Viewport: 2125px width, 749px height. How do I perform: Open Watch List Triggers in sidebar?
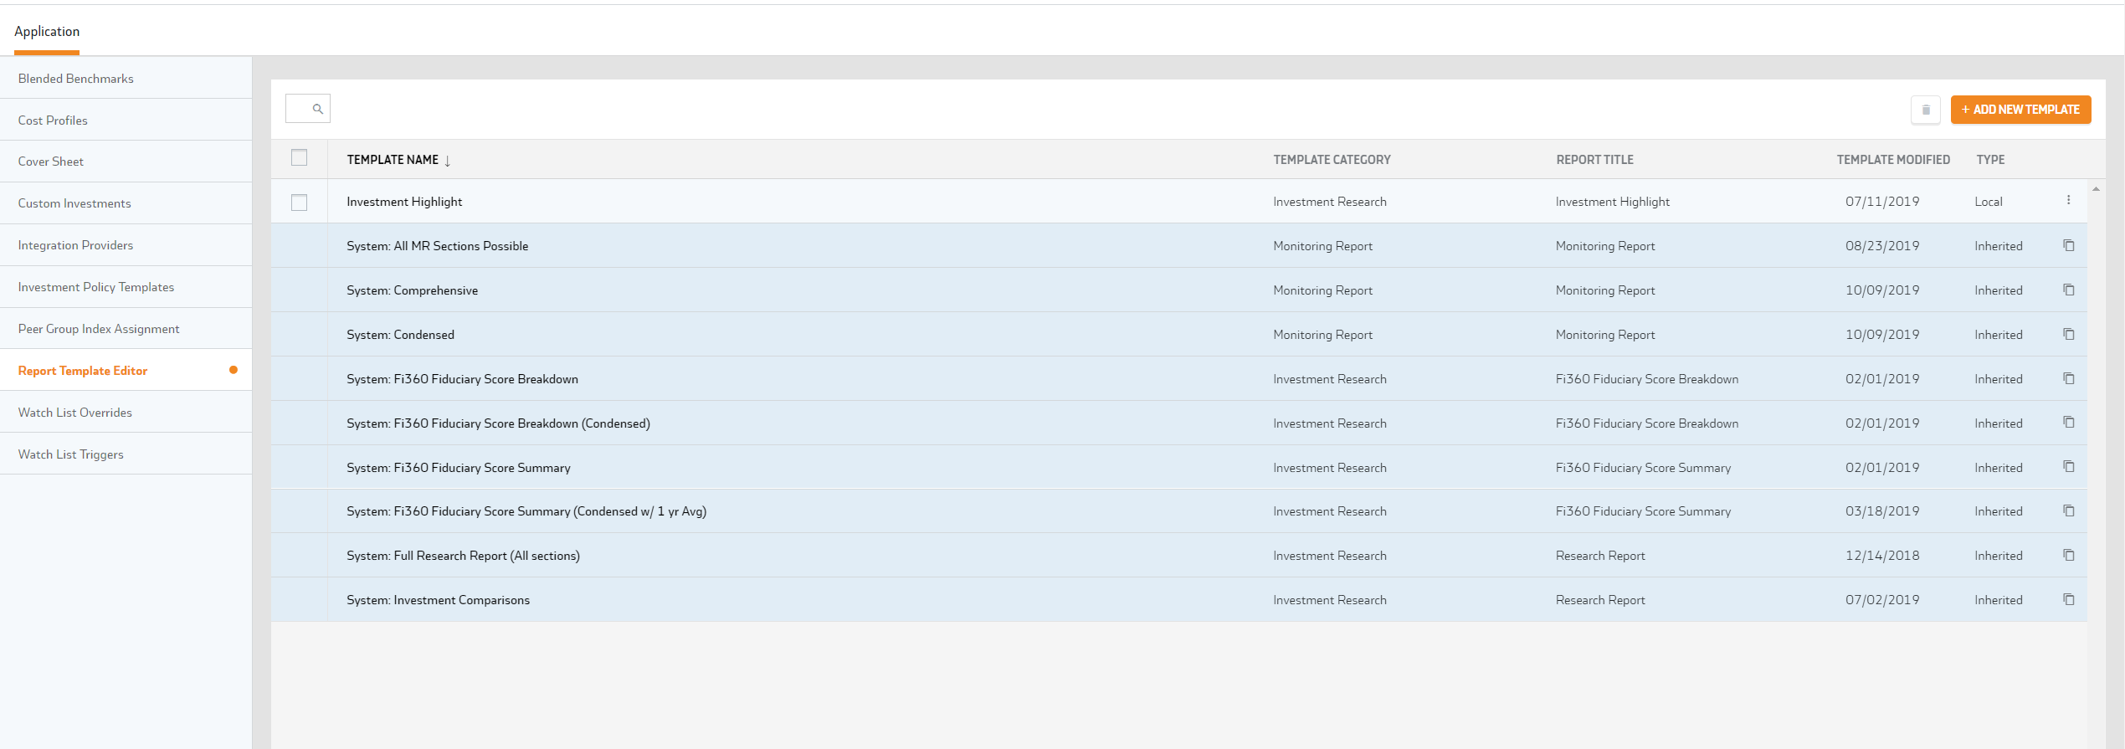(71, 454)
